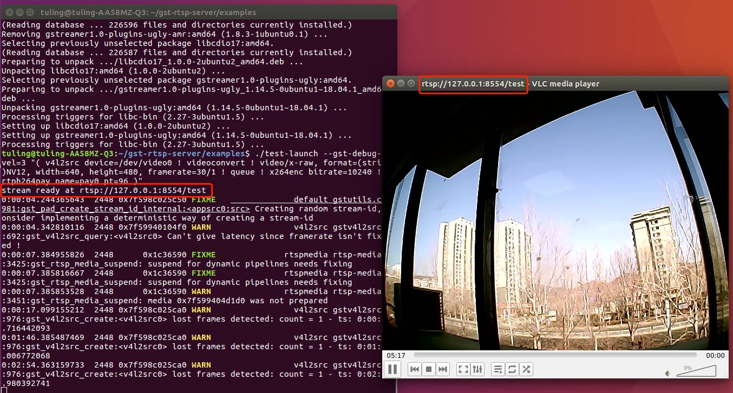Click the VLC video display area
This screenshot has width=733, height=393.
click(555, 221)
